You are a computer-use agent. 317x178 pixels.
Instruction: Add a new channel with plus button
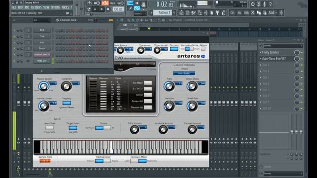click(x=42, y=71)
